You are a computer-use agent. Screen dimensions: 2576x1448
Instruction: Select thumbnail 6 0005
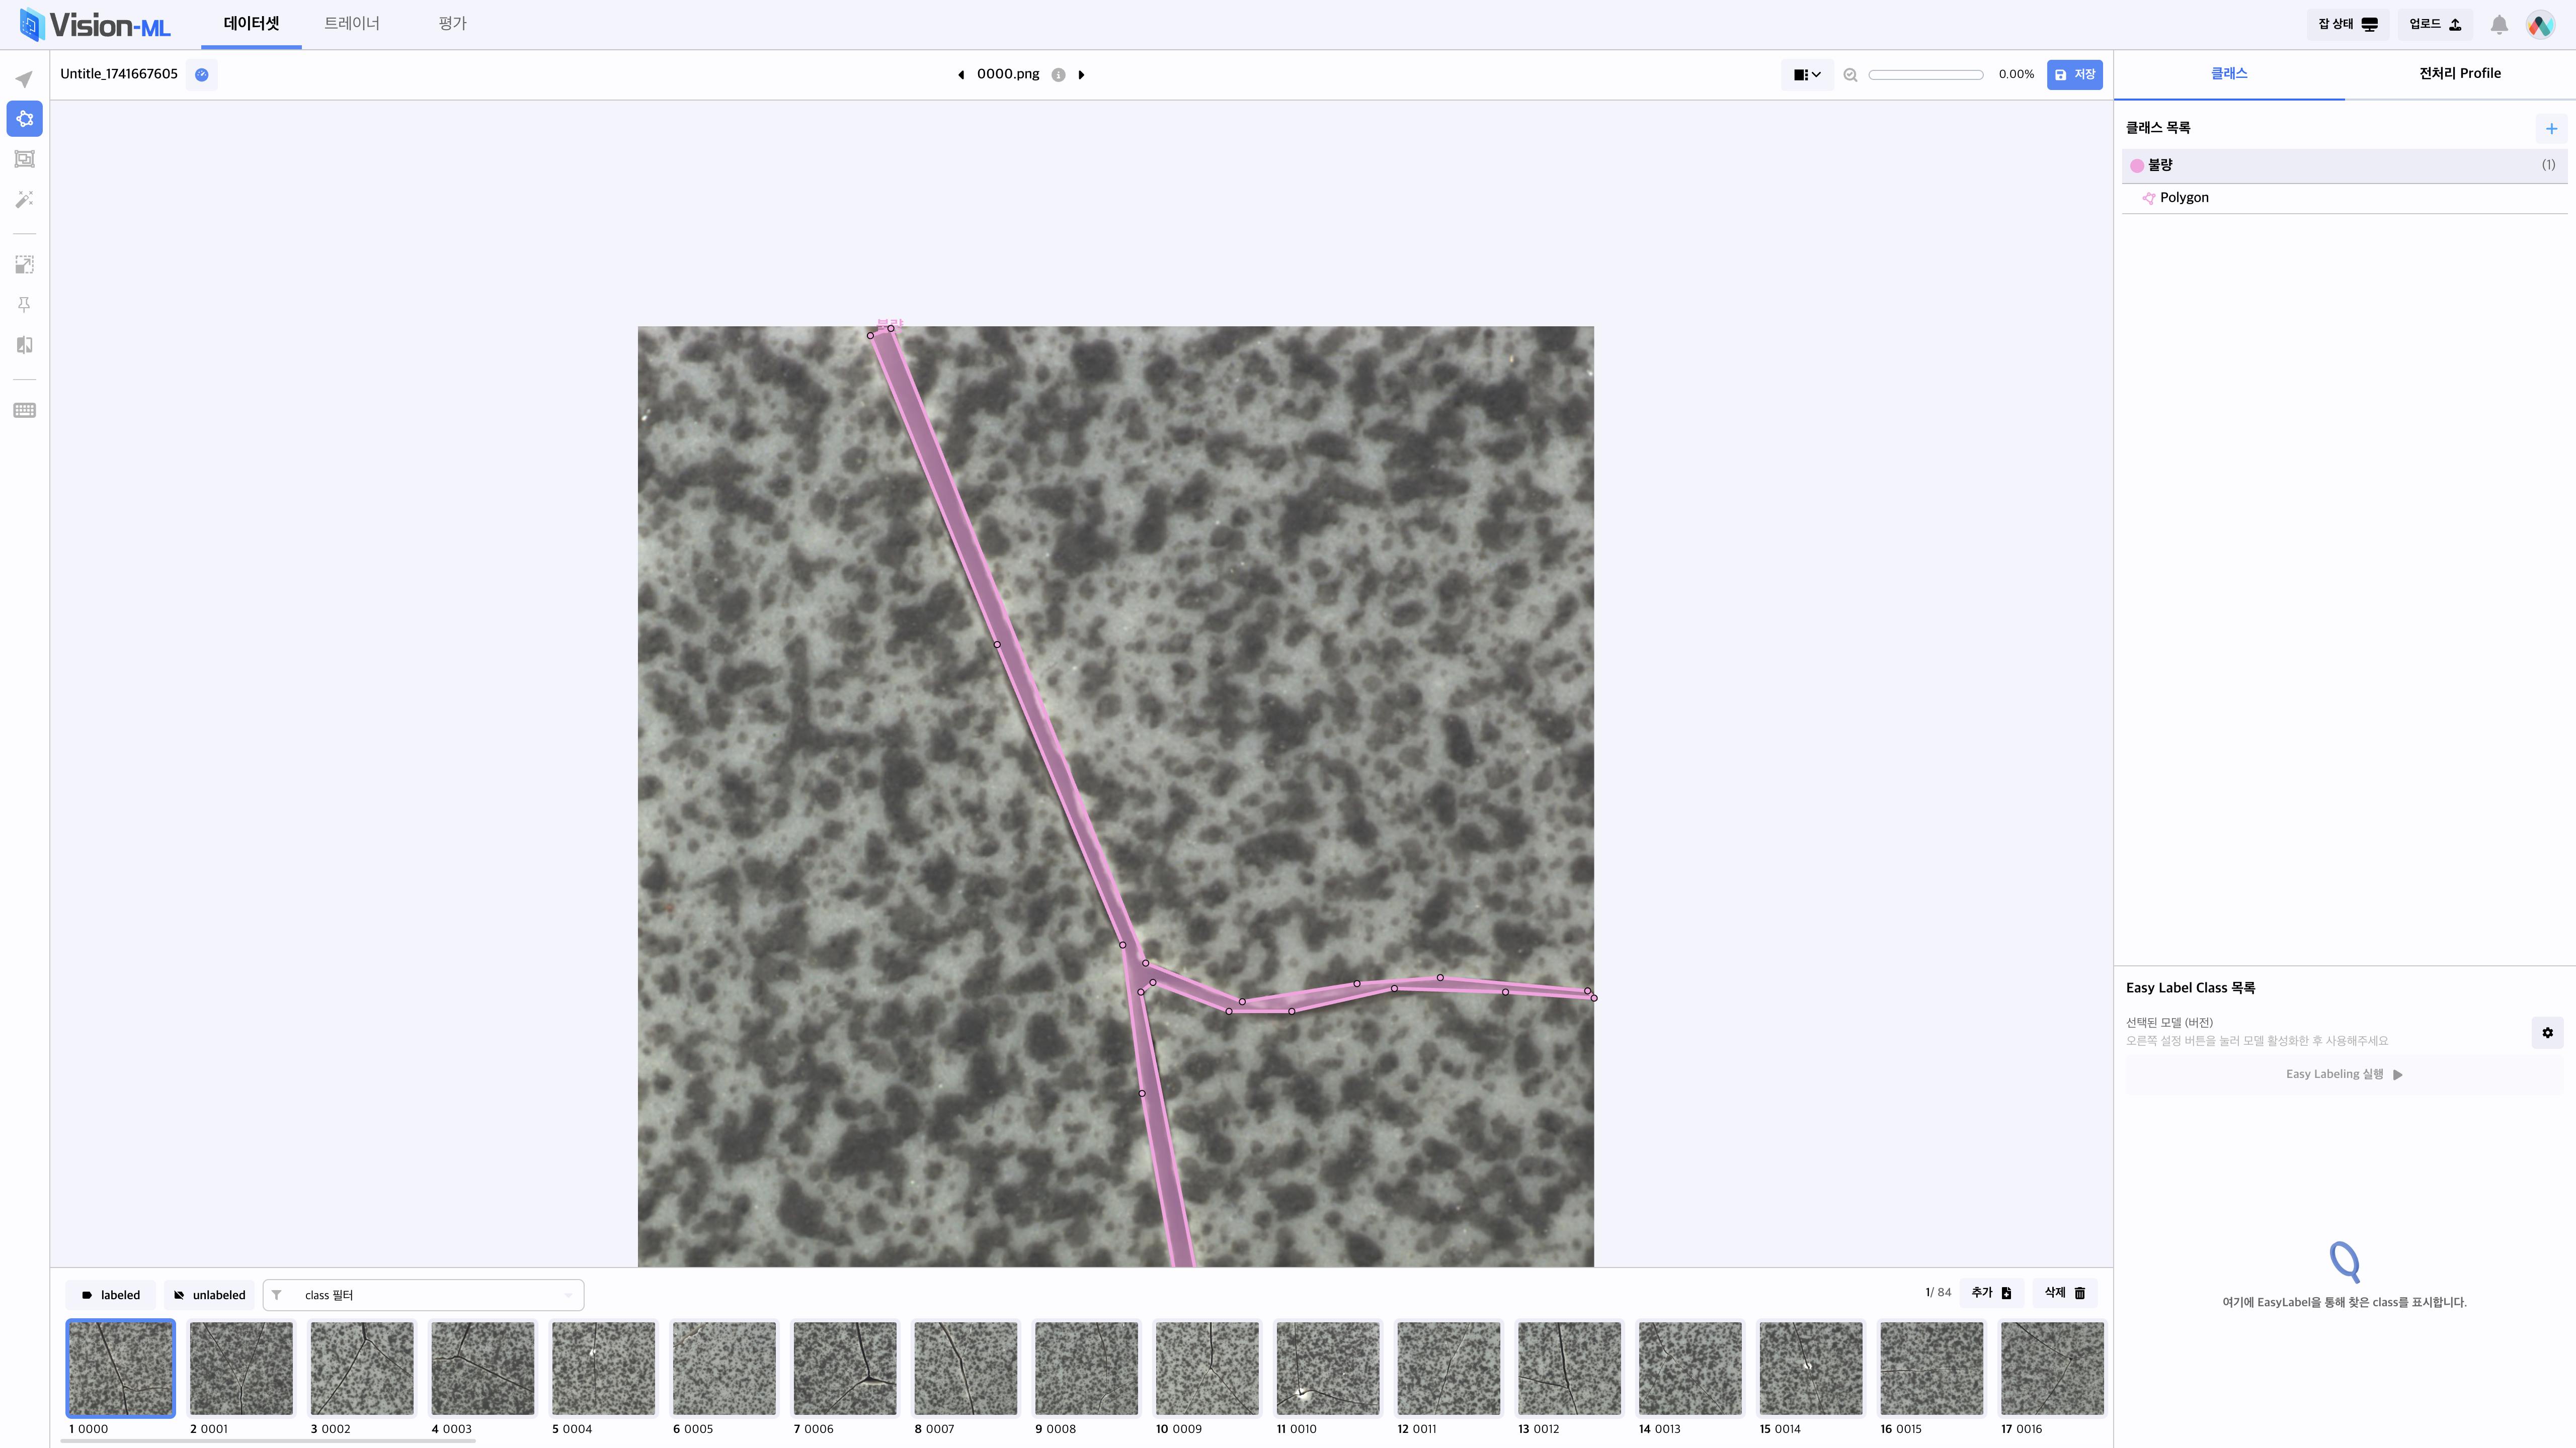pyautogui.click(x=724, y=1368)
